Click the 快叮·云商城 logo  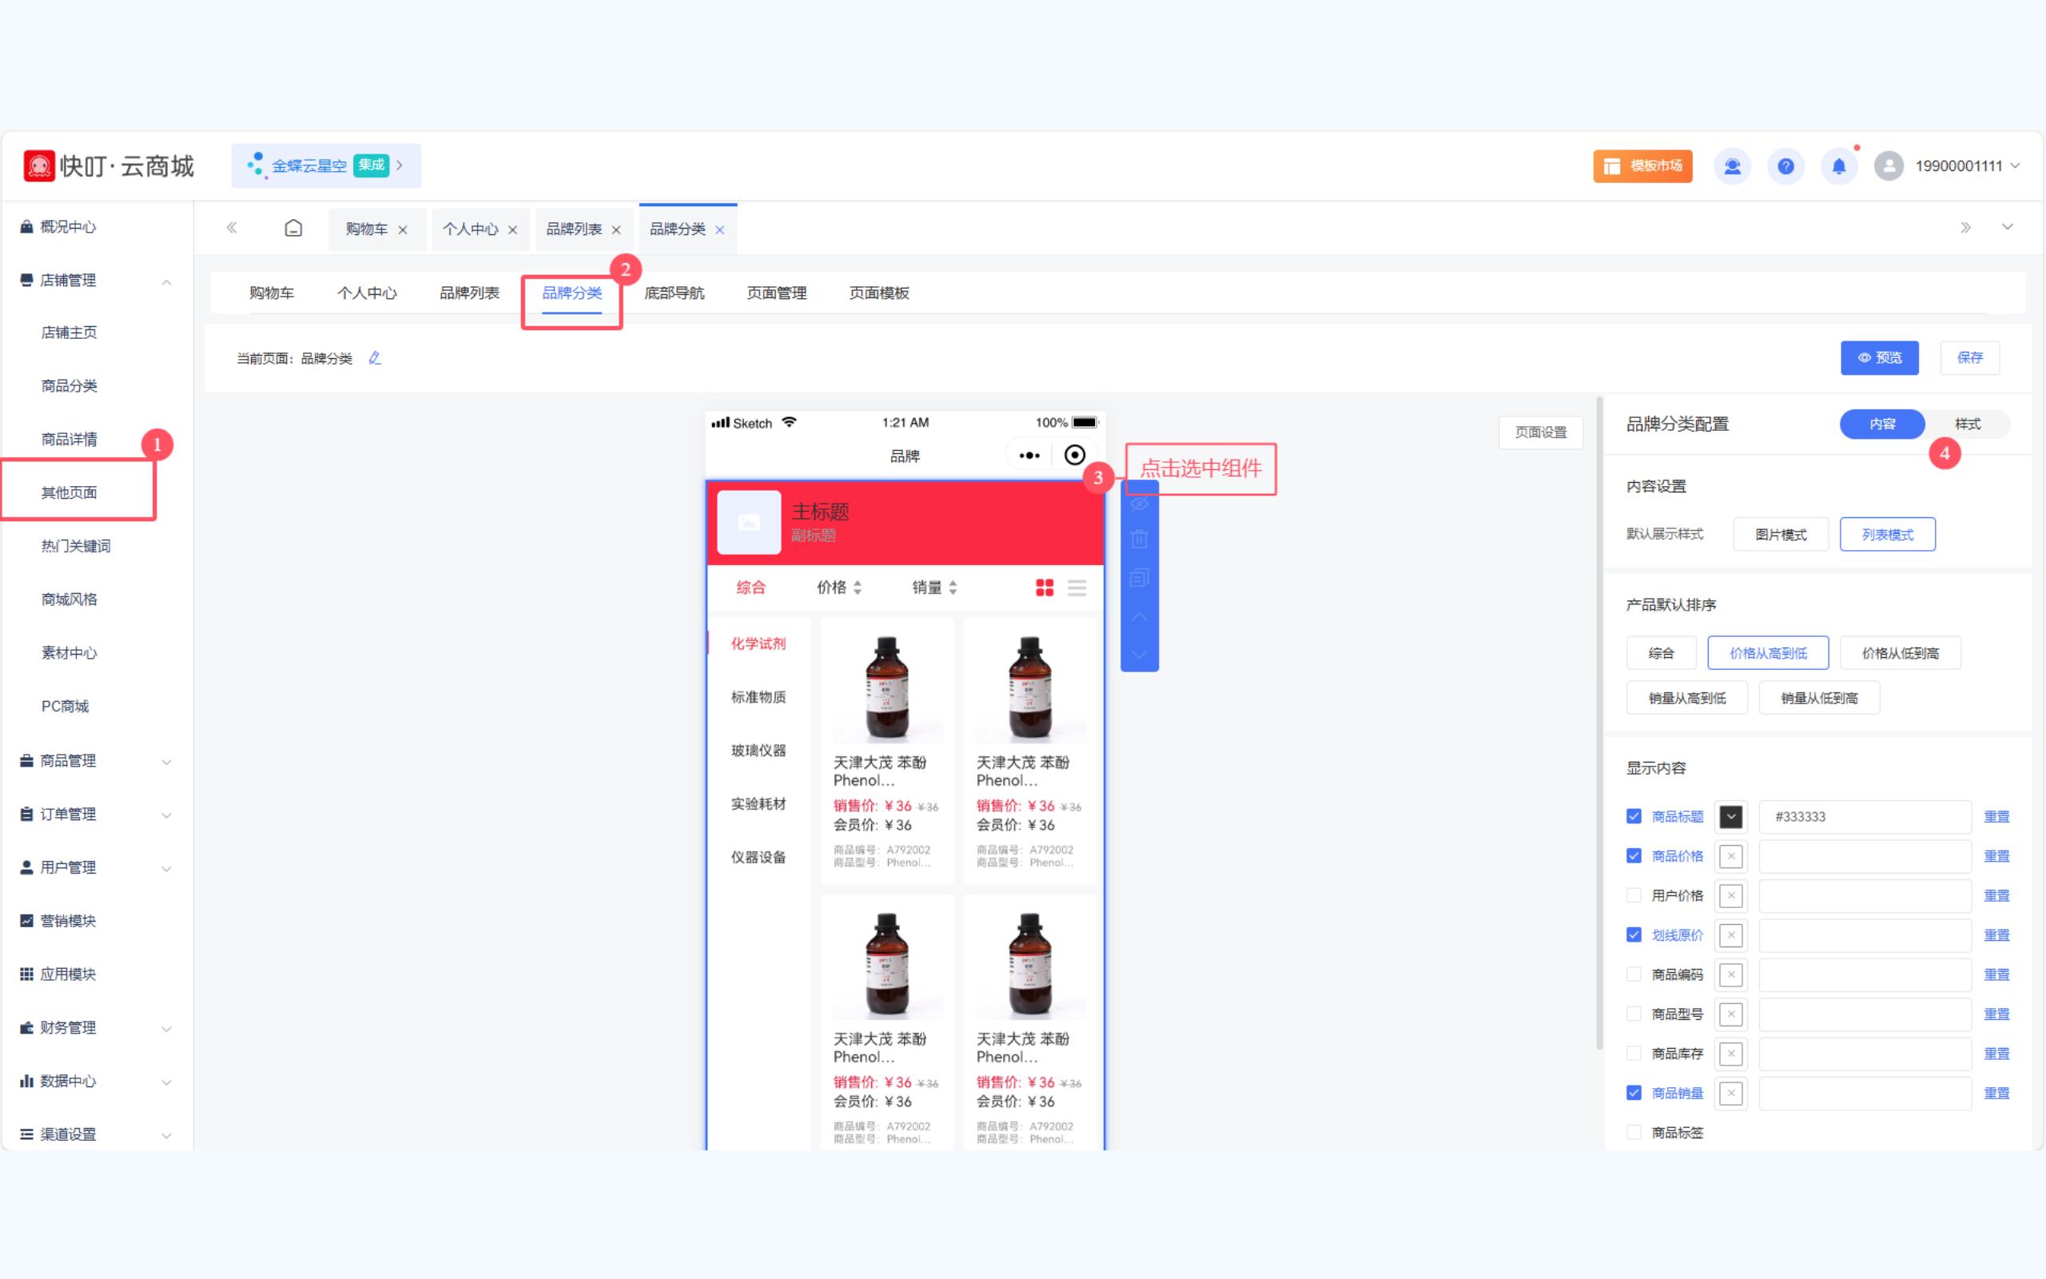click(x=108, y=165)
